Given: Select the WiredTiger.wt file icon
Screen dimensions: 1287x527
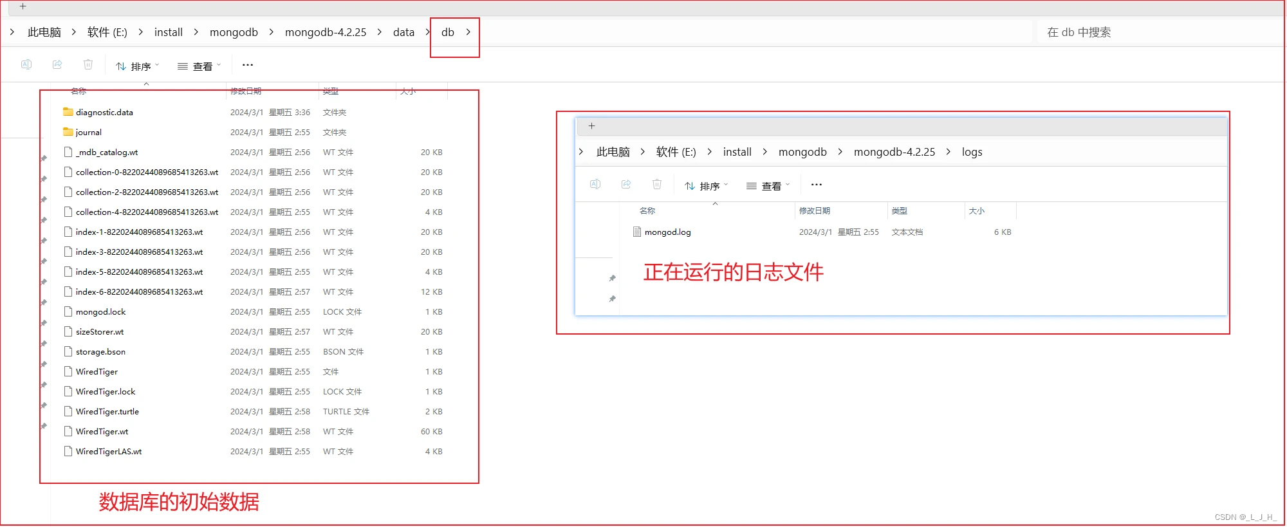Looking at the screenshot, I should click(68, 431).
